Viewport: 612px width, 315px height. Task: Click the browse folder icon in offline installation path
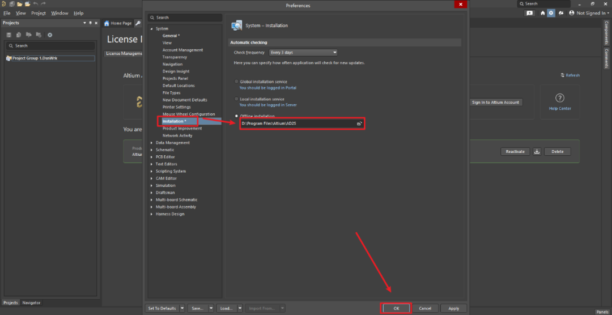(359, 124)
